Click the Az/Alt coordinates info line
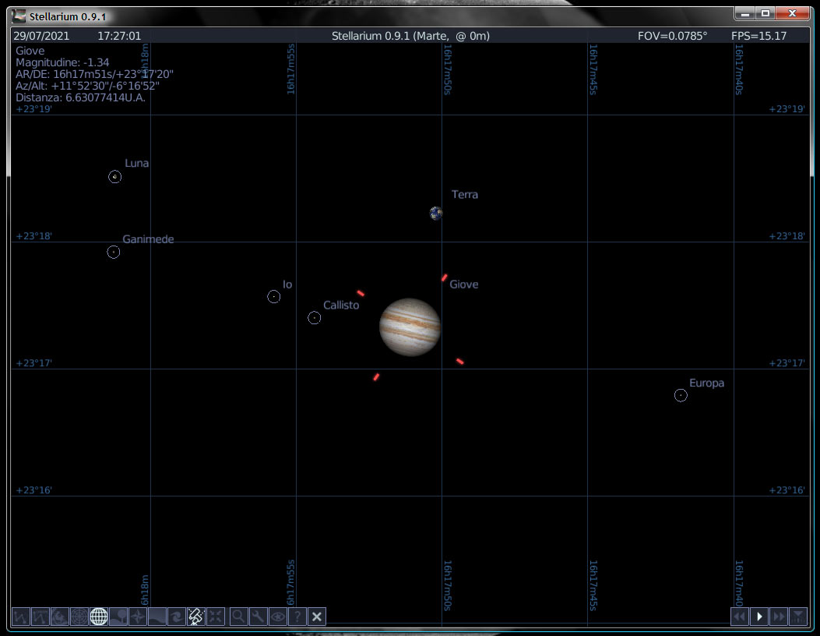 (87, 86)
